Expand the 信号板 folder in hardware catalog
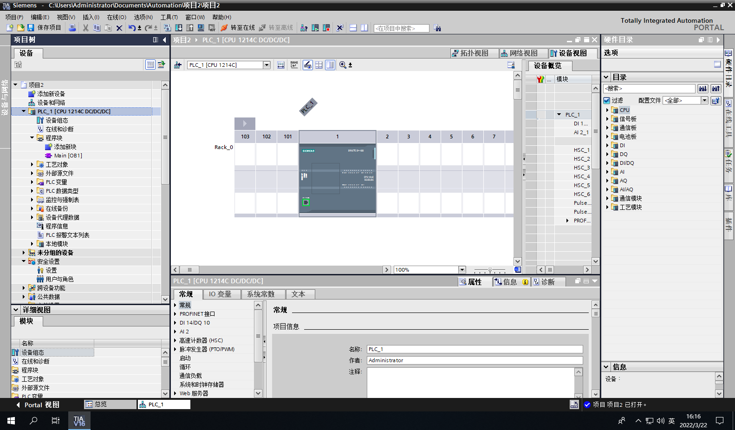This screenshot has height=430, width=735. pos(607,119)
